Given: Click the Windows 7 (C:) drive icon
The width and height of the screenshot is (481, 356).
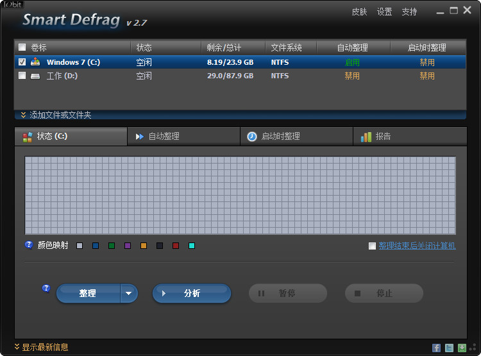Looking at the screenshot, I should pyautogui.click(x=35, y=62).
